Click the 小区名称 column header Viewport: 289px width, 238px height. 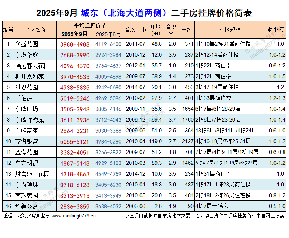coord(35,30)
